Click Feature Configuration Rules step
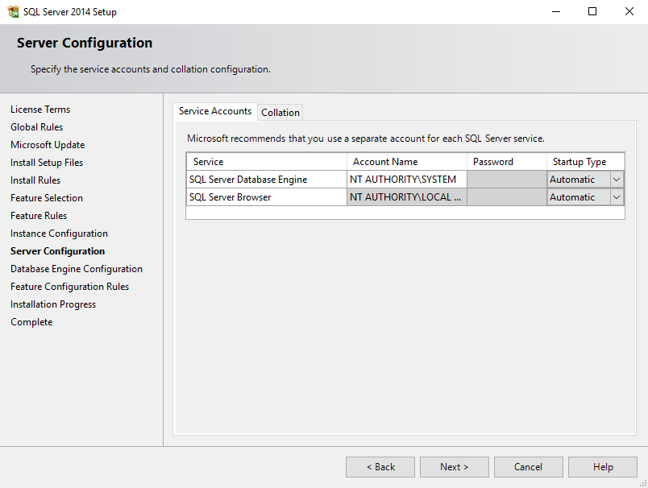 (70, 287)
